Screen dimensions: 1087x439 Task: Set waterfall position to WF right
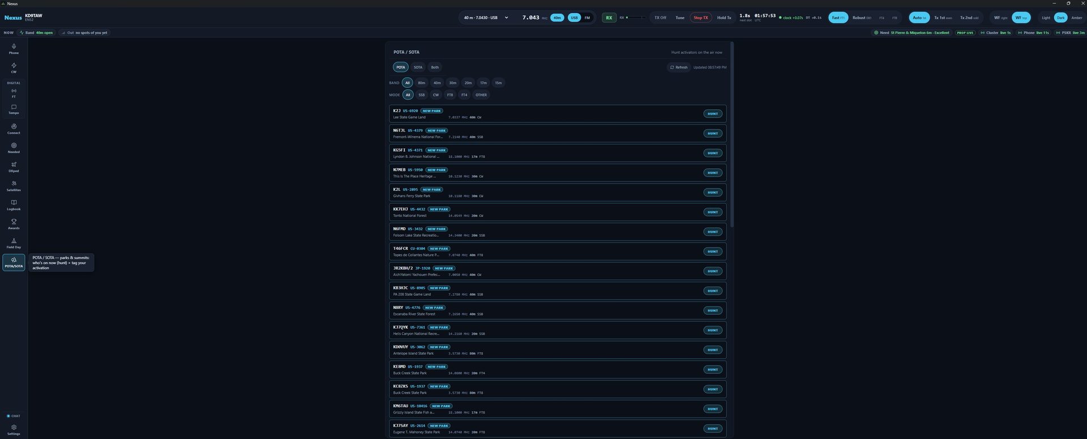[x=1000, y=18]
